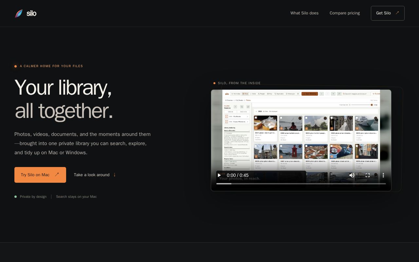
Task: Open the video's more options menu
Action: pyautogui.click(x=383, y=175)
